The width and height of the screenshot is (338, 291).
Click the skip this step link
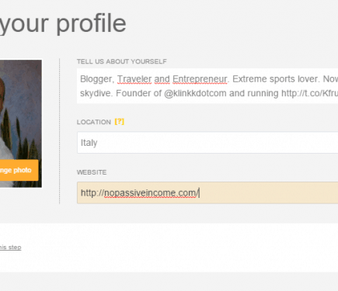[10, 248]
